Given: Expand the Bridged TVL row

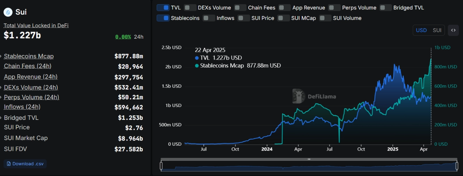Looking at the screenshot, I should 1,118.
